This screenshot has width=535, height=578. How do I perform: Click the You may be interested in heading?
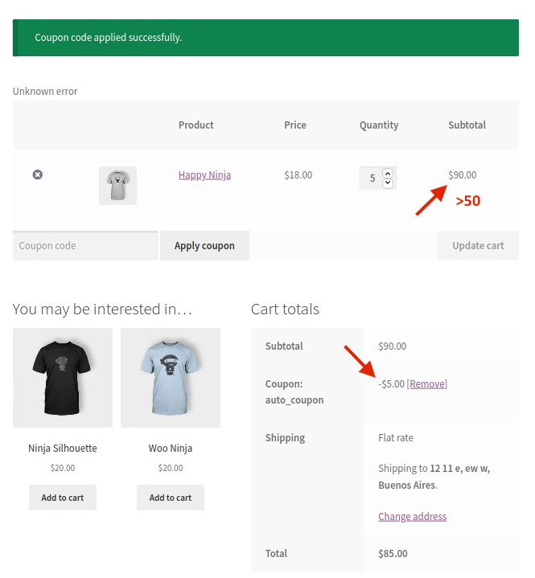[x=102, y=309]
